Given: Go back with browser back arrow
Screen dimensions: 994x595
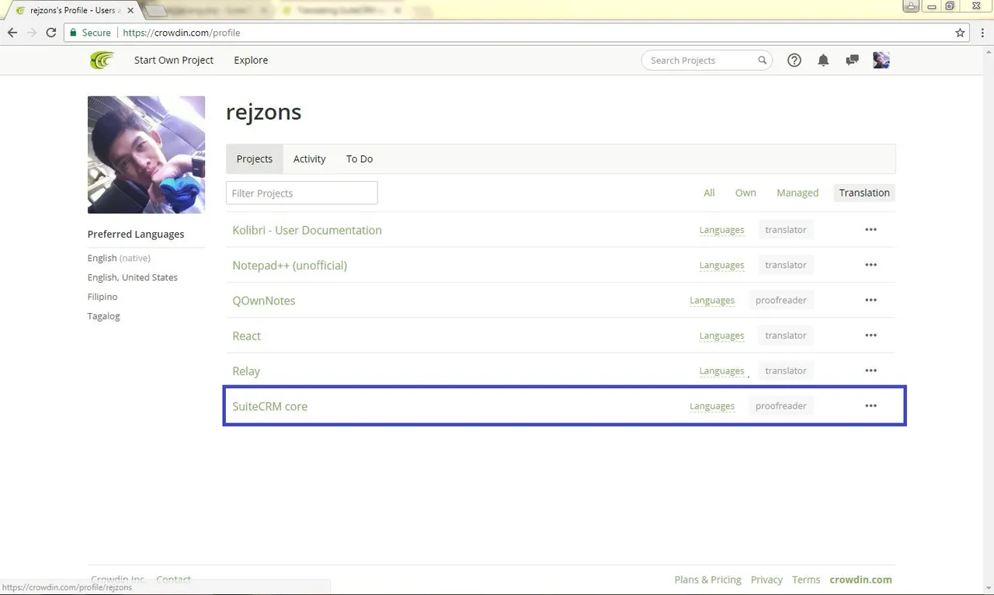Looking at the screenshot, I should [x=12, y=33].
